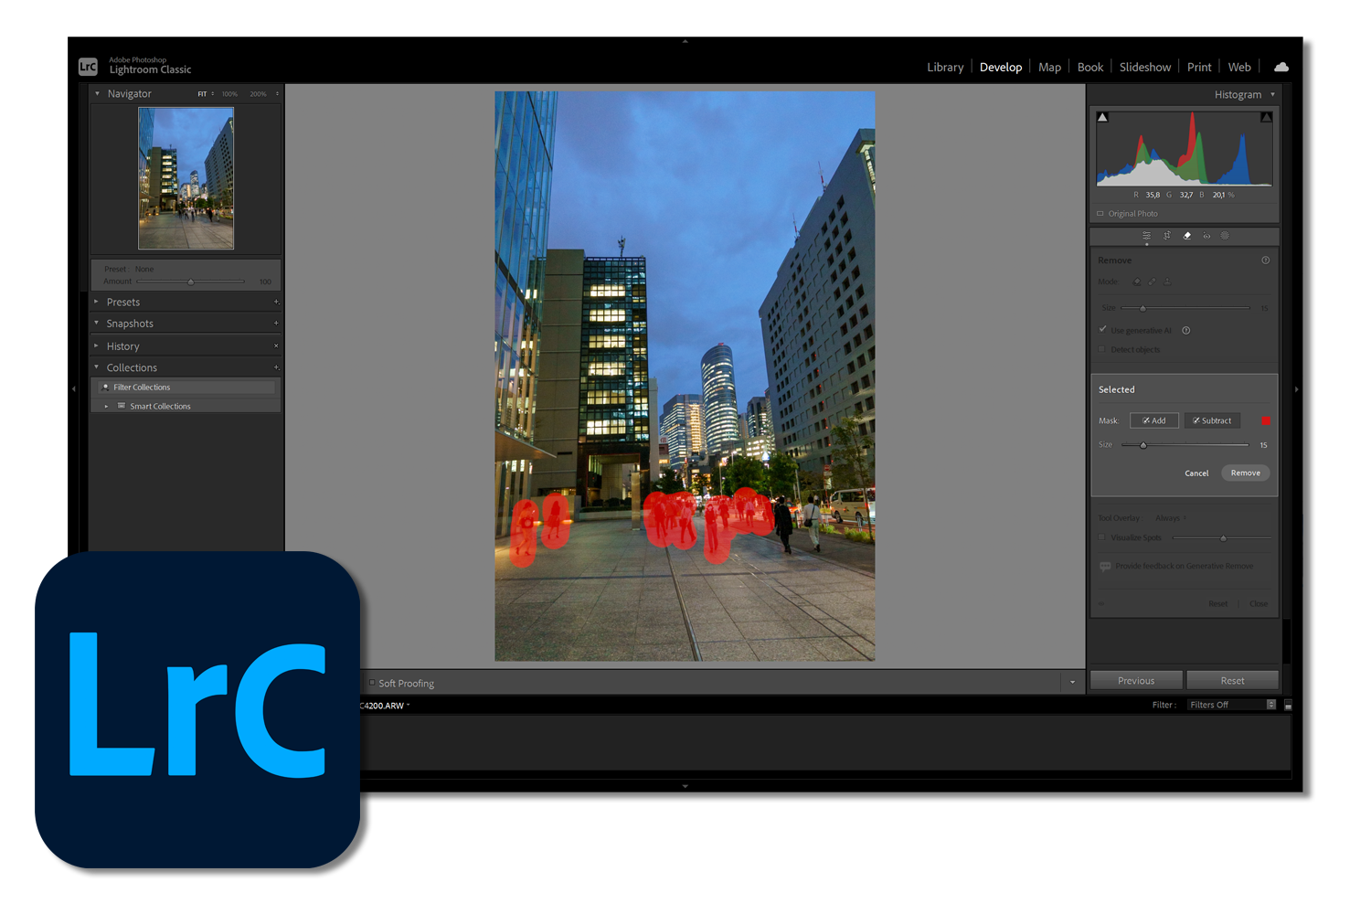Open the Red Eye correction tool

[1206, 236]
